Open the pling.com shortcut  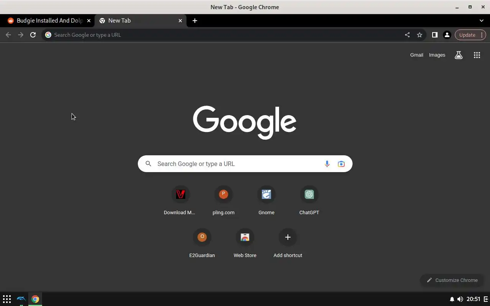pos(224,201)
